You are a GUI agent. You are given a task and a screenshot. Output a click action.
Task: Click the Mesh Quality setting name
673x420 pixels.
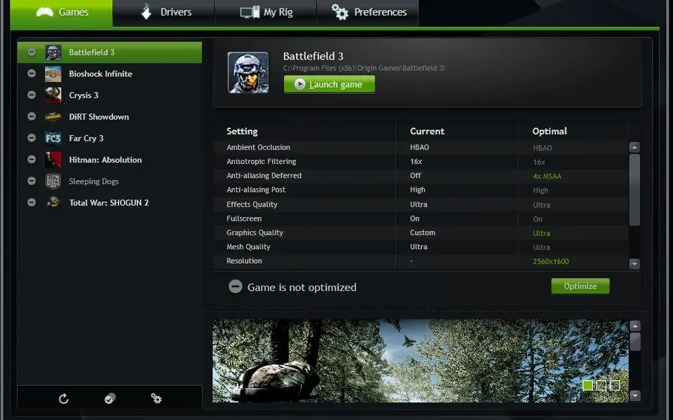coord(248,247)
